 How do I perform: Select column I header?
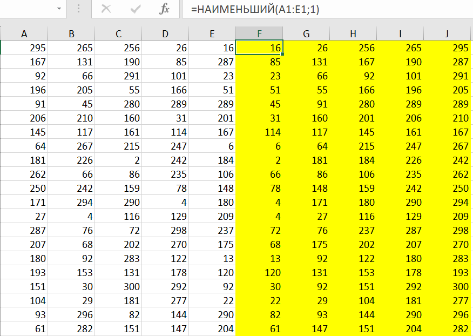coord(400,34)
